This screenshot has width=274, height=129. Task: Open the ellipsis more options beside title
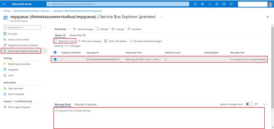pyautogui.click(x=161, y=17)
